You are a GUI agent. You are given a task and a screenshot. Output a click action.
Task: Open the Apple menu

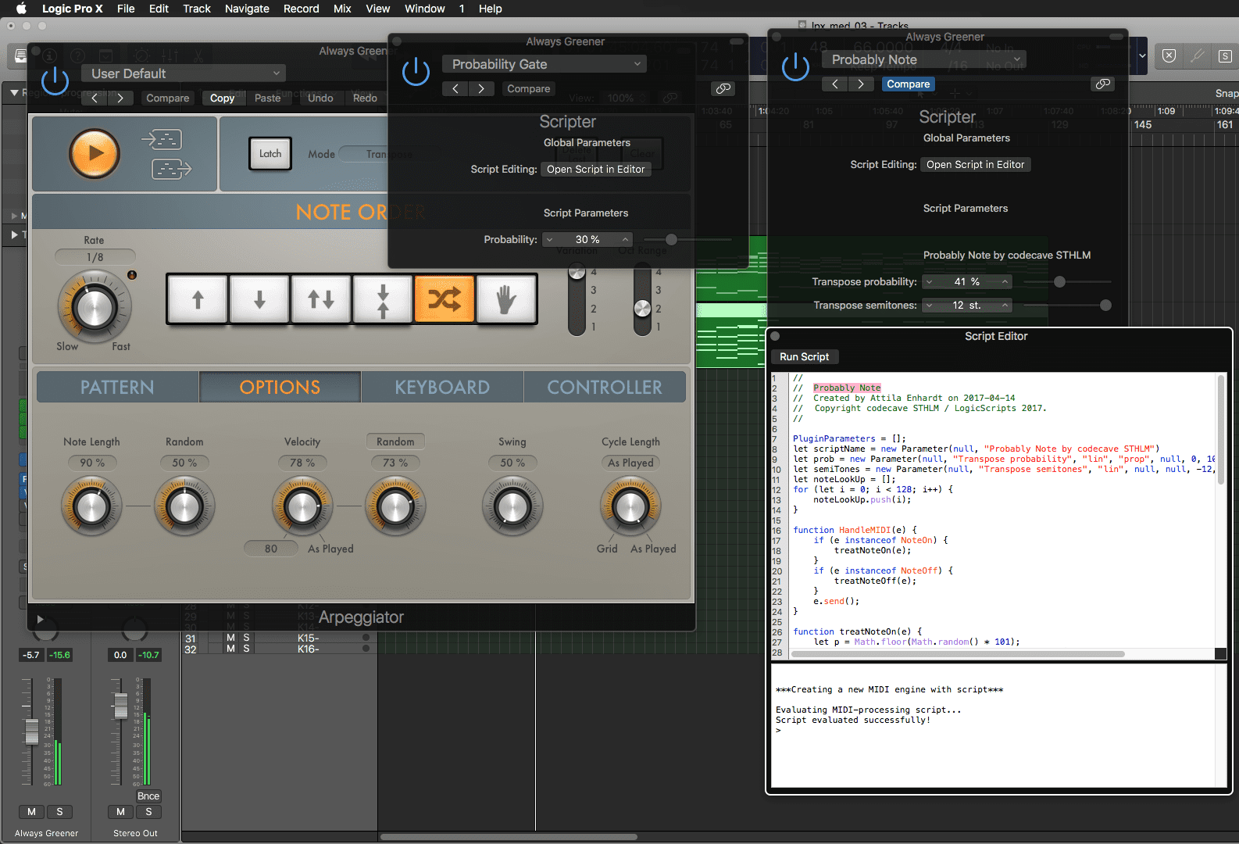coord(21,9)
